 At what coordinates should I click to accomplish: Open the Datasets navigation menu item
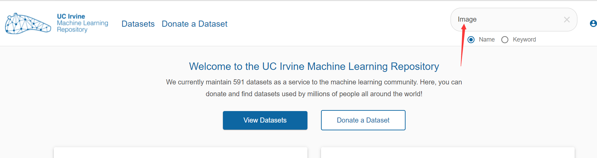pos(138,24)
